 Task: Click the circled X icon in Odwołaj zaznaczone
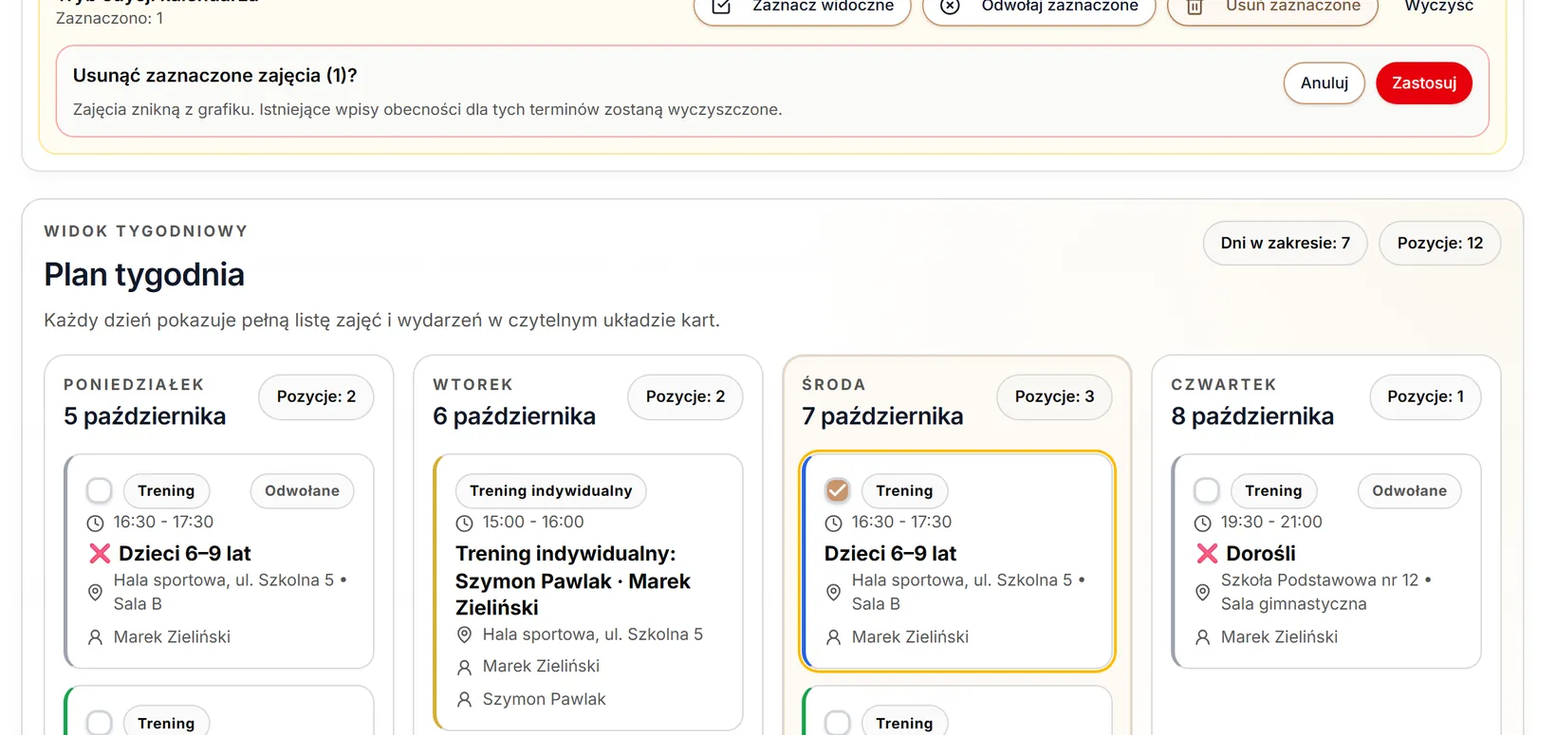tap(950, 7)
